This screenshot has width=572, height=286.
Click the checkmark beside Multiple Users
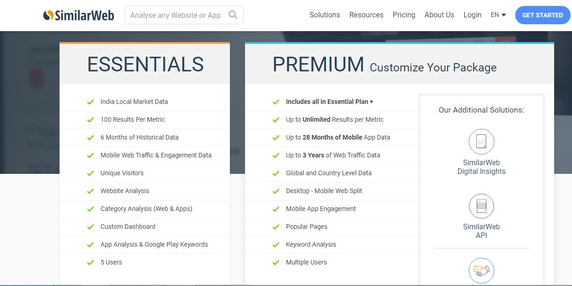(276, 263)
